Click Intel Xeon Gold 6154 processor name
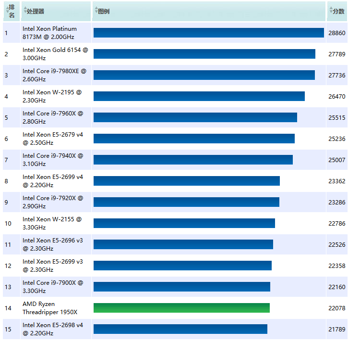 coord(55,54)
